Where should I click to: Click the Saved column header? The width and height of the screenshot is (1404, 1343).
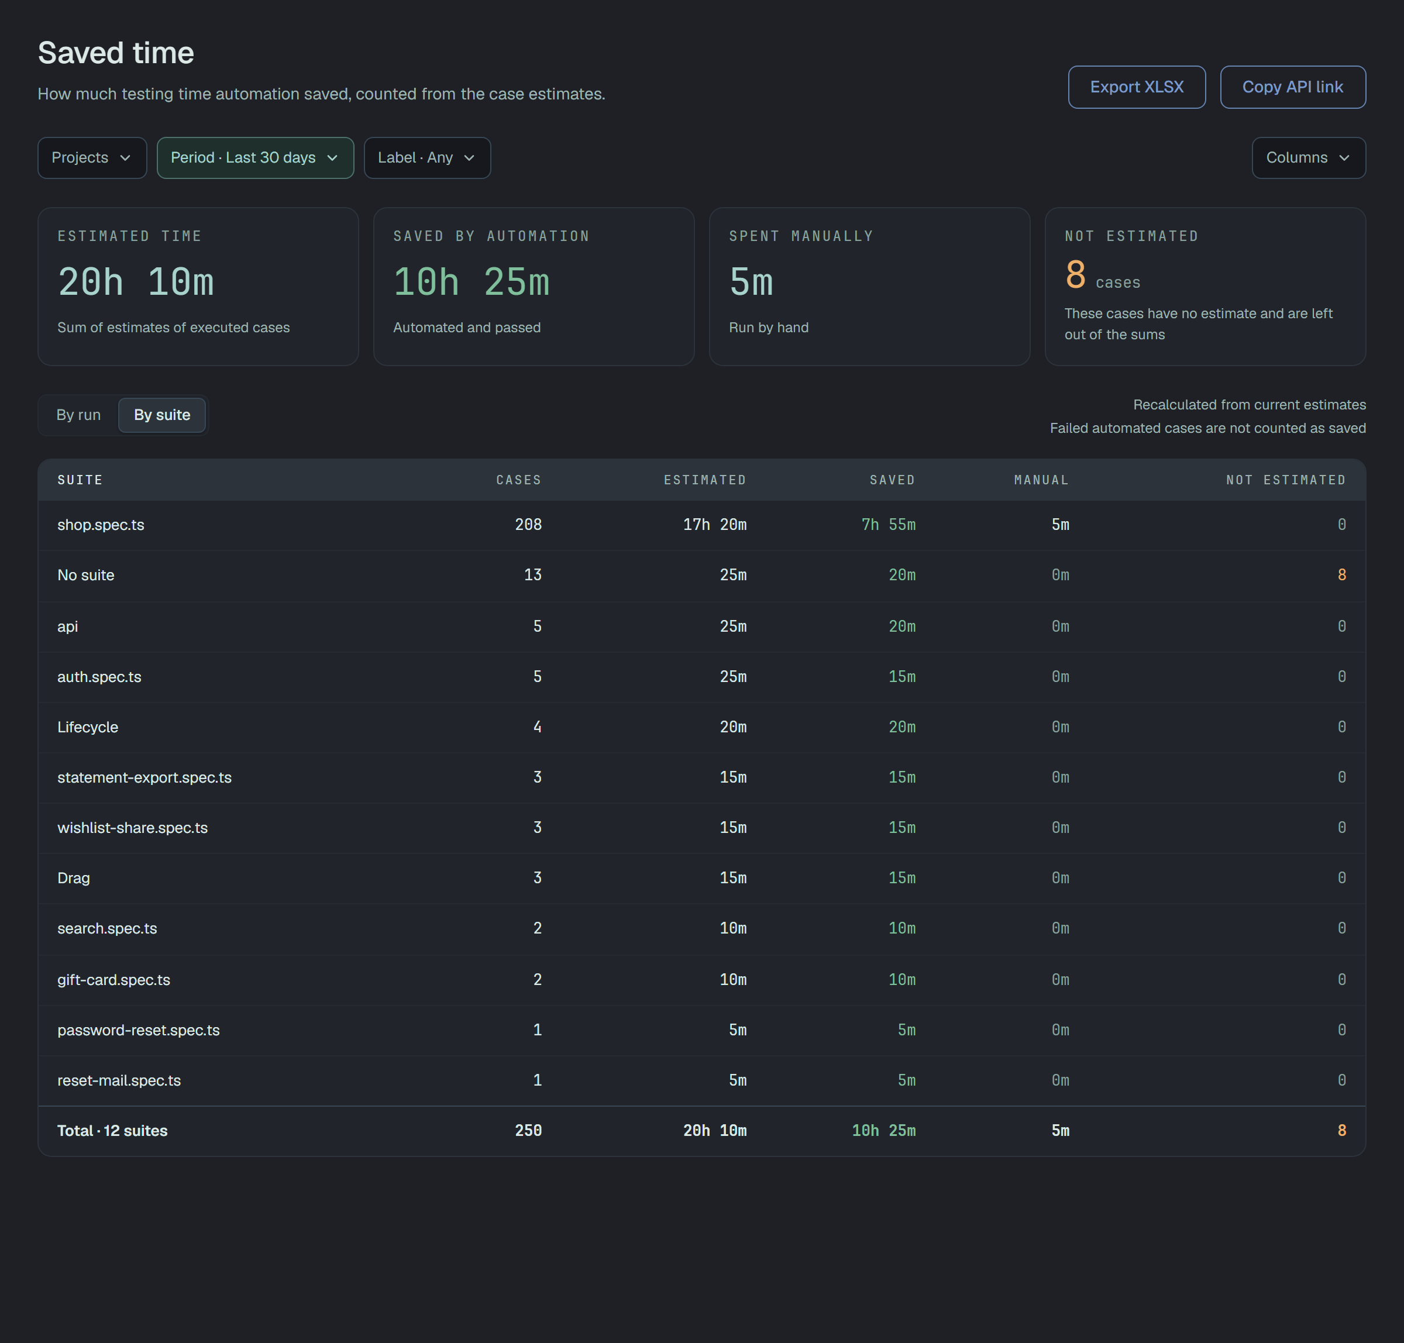tap(892, 480)
